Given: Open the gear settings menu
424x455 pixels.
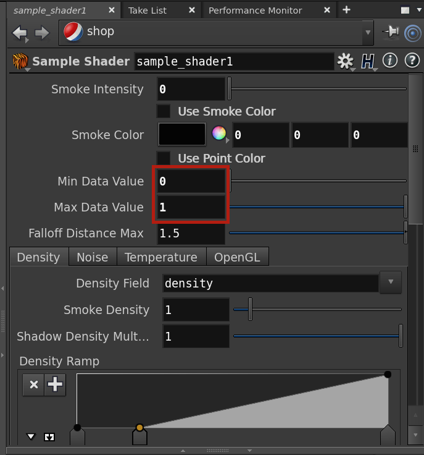Looking at the screenshot, I should click(345, 61).
